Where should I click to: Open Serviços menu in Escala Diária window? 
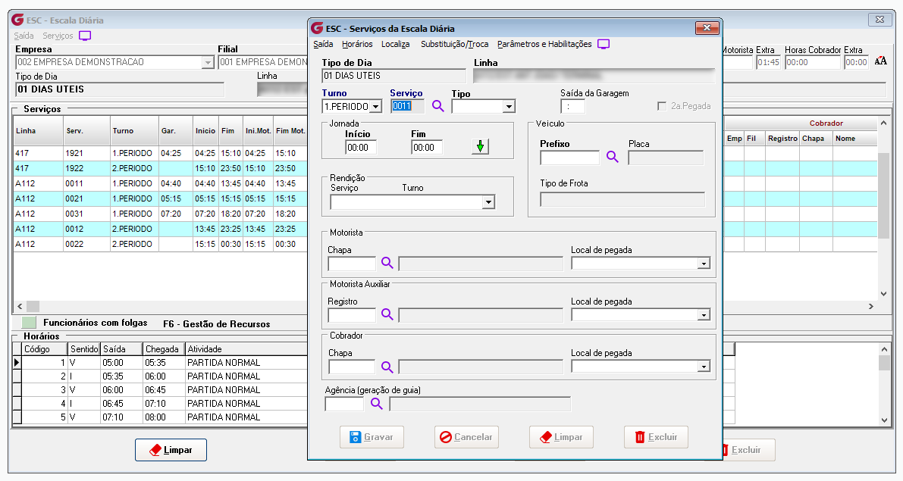(58, 36)
